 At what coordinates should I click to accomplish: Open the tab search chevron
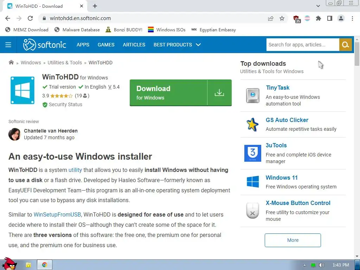[318, 6]
